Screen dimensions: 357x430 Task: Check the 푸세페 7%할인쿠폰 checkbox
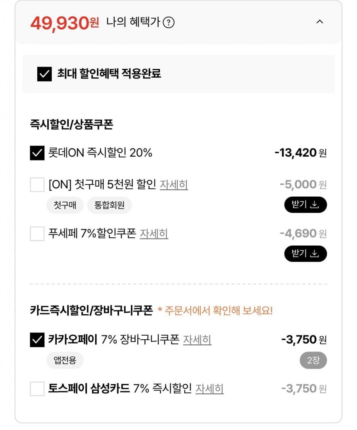coord(37,234)
